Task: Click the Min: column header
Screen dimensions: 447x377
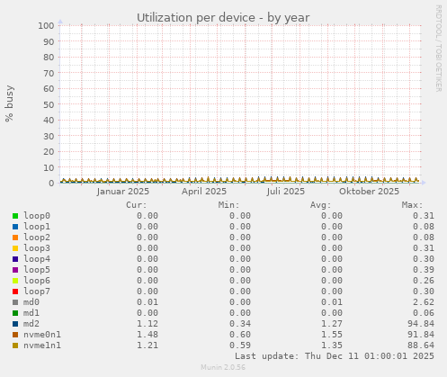Action: tap(229, 205)
